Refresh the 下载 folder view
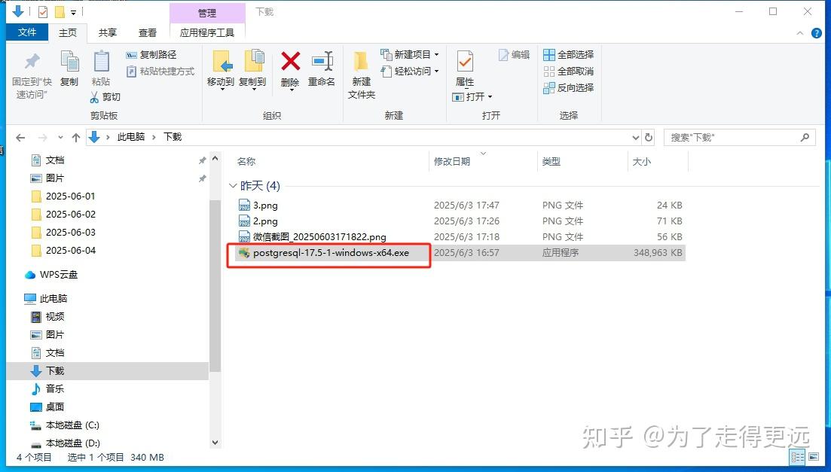 point(649,138)
